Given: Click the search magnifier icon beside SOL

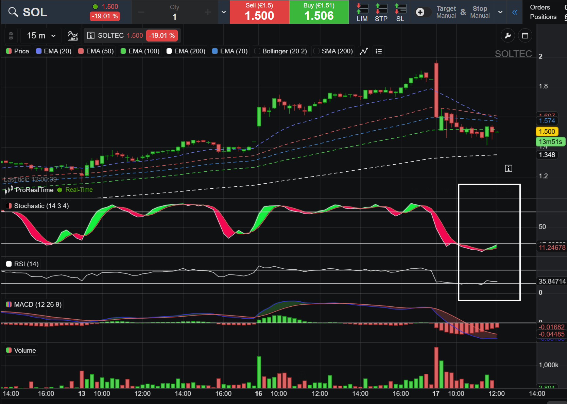Looking at the screenshot, I should click(13, 12).
